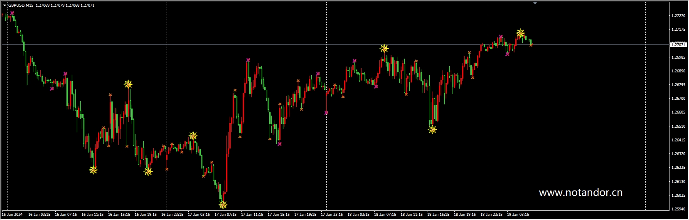Click the 17 Jan 23:15 time axis label
689x220 pixels.
click(332, 215)
